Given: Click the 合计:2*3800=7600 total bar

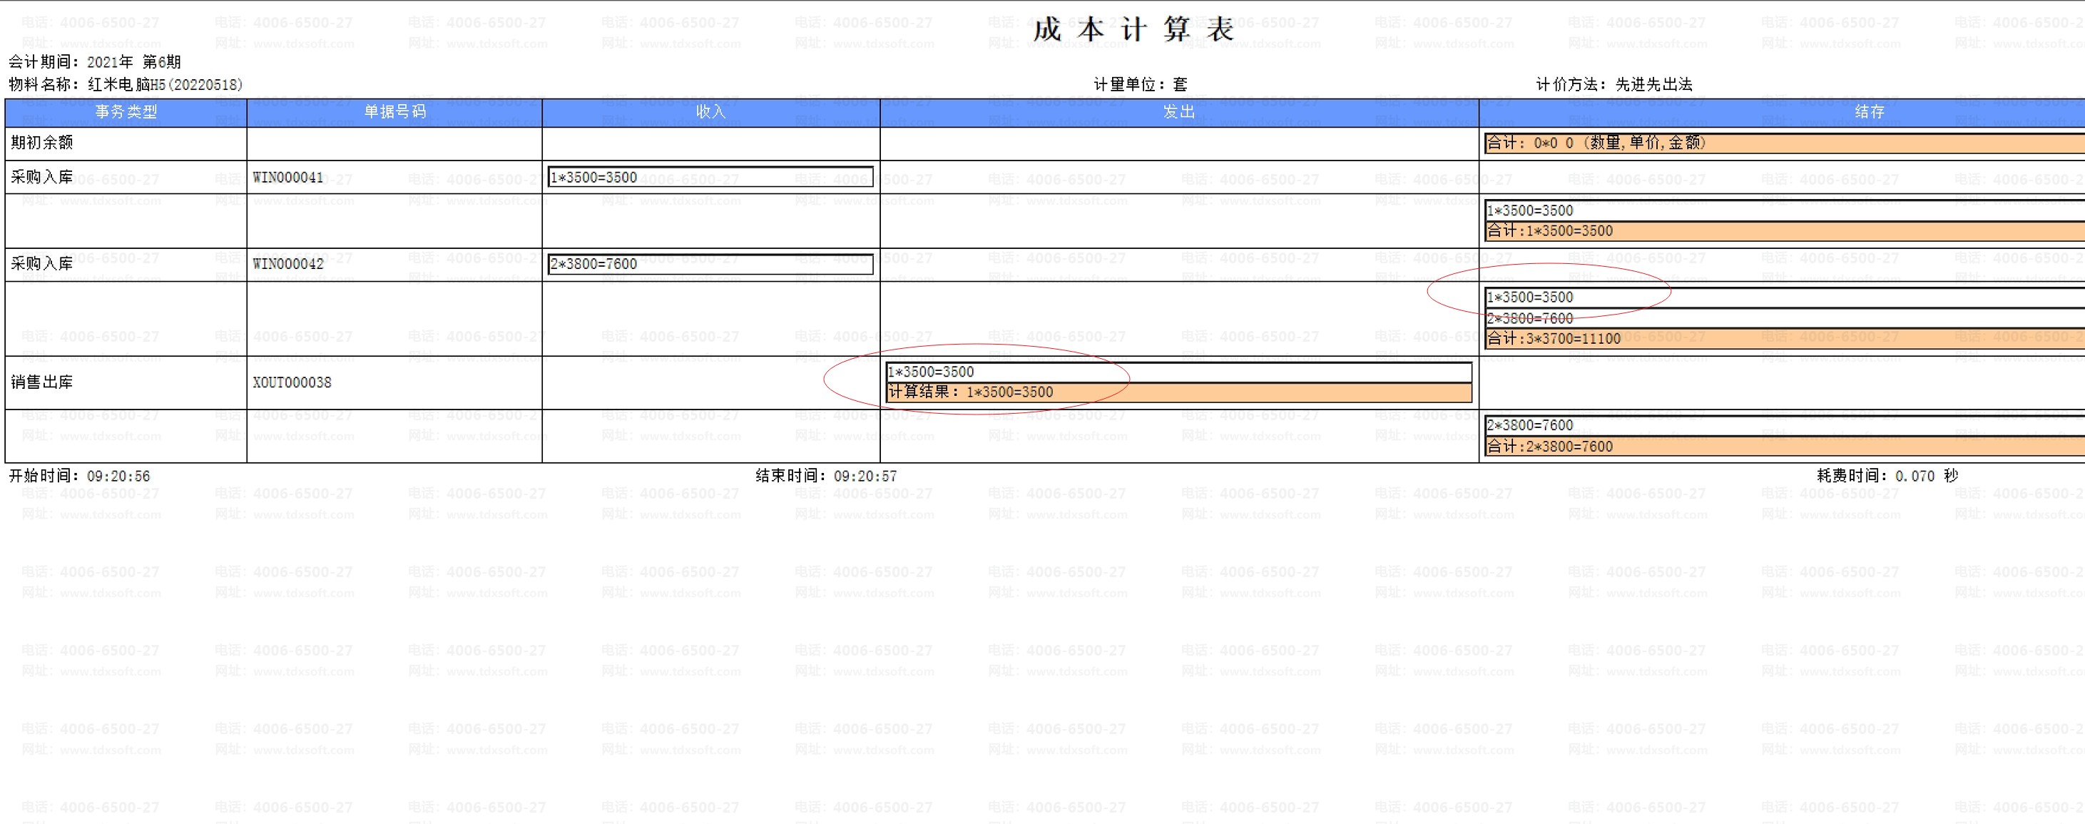Looking at the screenshot, I should click(x=1780, y=446).
